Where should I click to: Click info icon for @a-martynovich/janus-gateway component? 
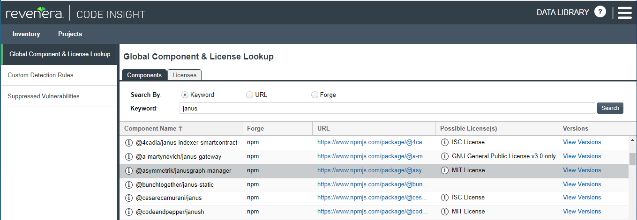[129, 156]
